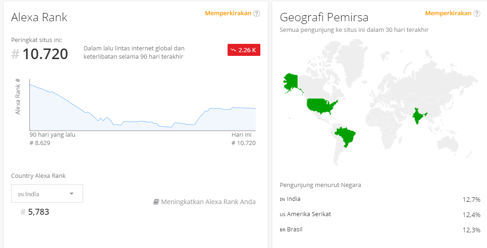Click the US flag label next to Amerika Serikat
487x248 pixels.
(283, 215)
